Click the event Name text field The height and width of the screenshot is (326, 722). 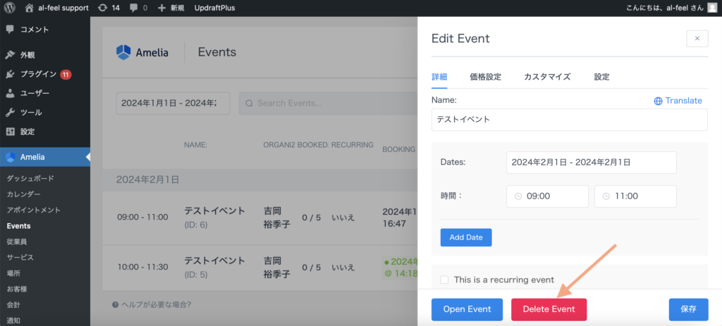tap(569, 120)
